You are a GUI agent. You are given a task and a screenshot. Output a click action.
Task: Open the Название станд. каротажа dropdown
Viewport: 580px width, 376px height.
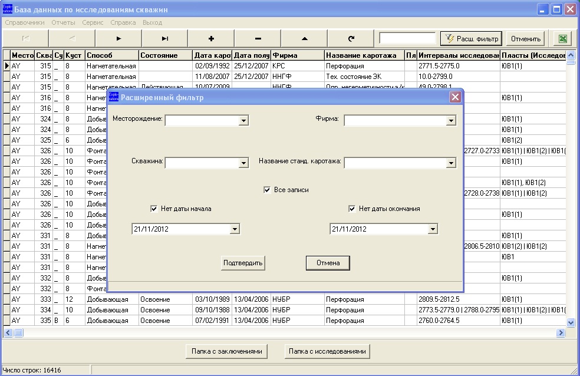[x=451, y=163]
